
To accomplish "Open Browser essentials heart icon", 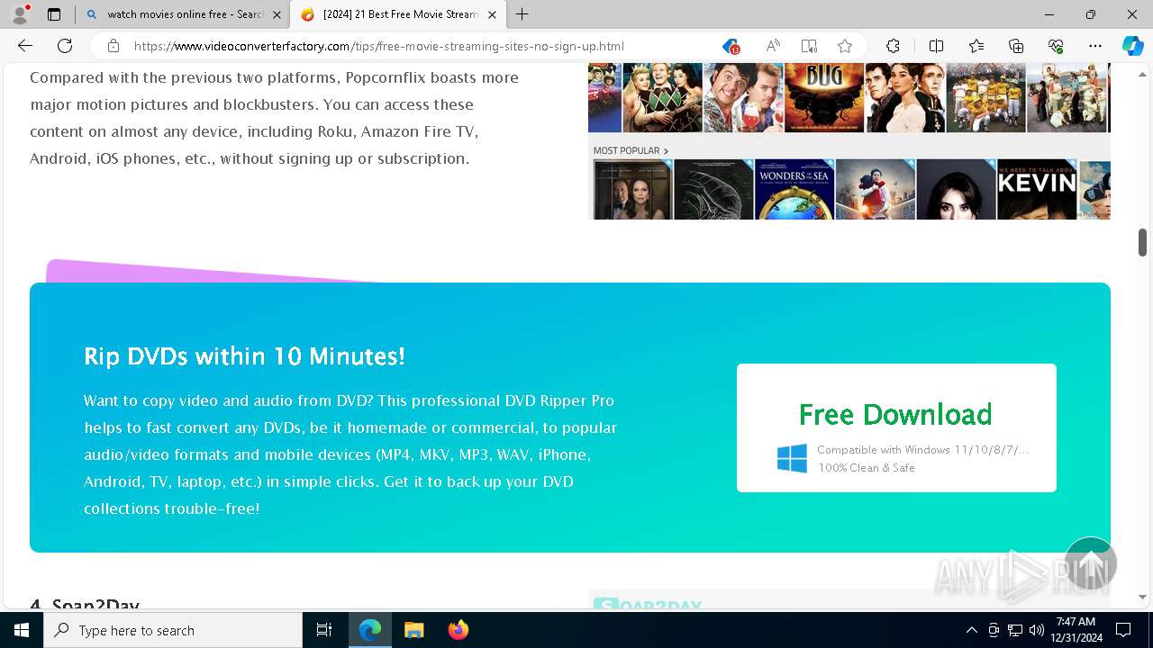I will [1056, 46].
